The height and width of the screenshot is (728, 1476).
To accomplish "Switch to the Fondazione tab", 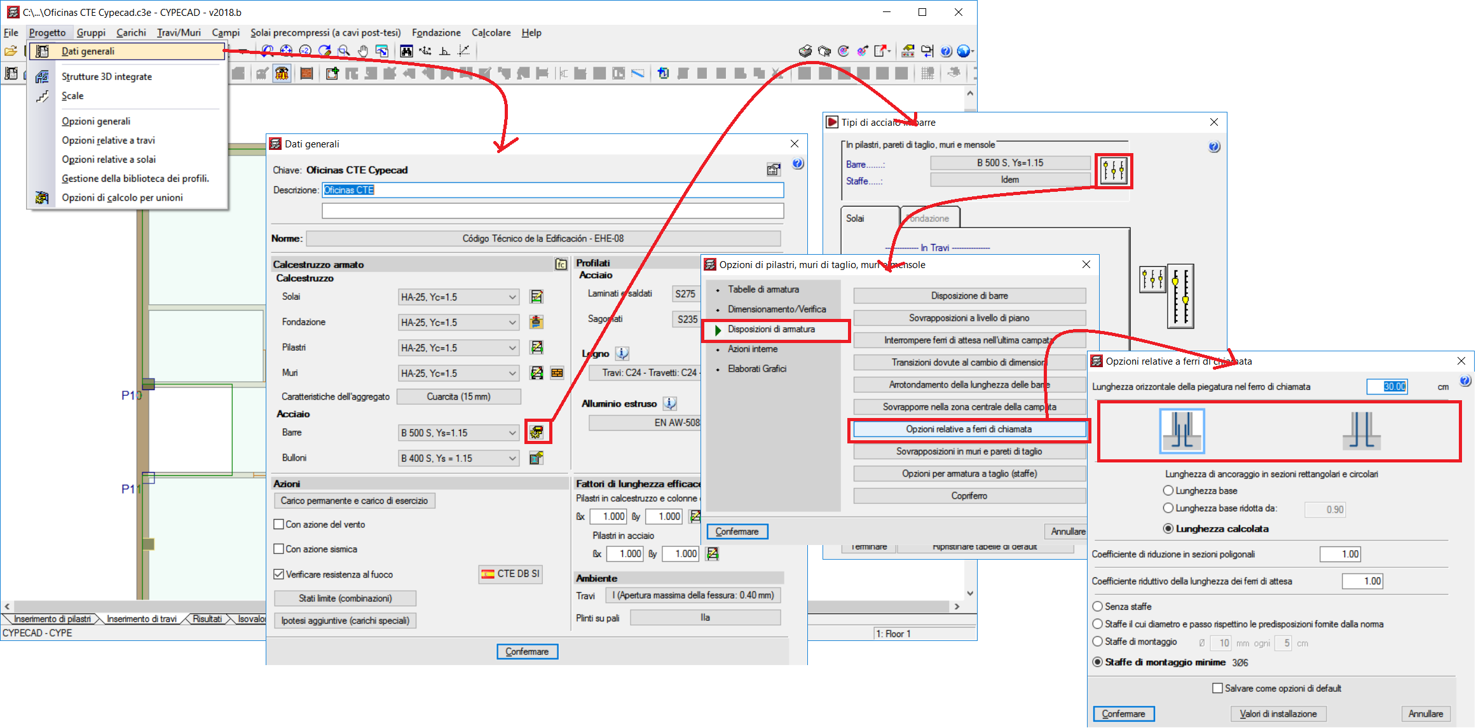I will 930,218.
